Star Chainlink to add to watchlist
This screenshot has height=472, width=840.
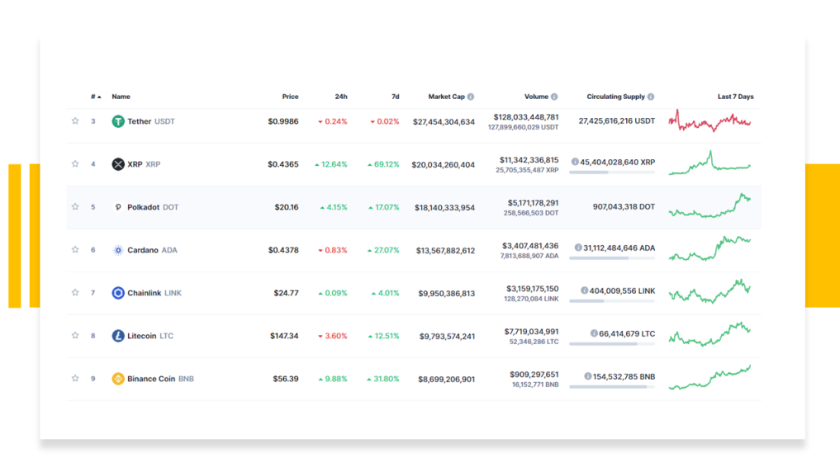[75, 292]
